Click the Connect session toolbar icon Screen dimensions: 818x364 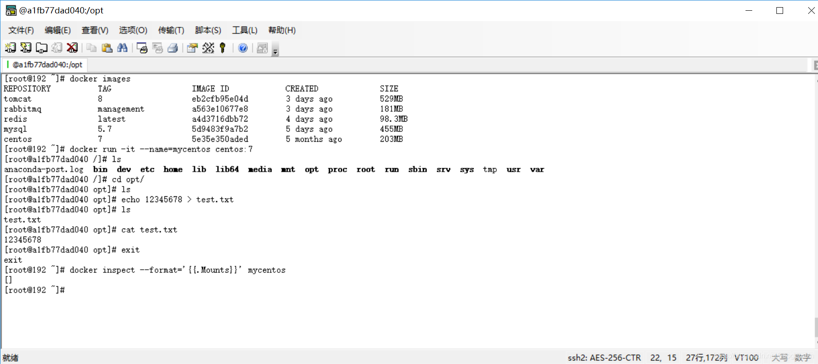(10, 48)
